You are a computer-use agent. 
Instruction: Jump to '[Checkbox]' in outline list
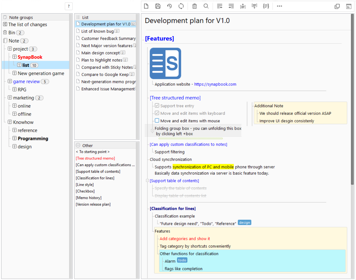click(85, 191)
